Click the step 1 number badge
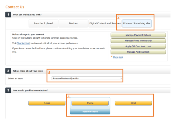The width and height of the screenshot is (173, 121). [8, 14]
